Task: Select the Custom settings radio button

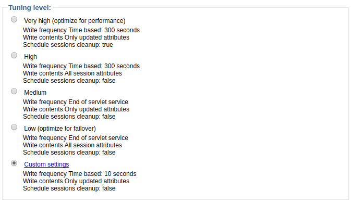Action: pyautogui.click(x=14, y=163)
